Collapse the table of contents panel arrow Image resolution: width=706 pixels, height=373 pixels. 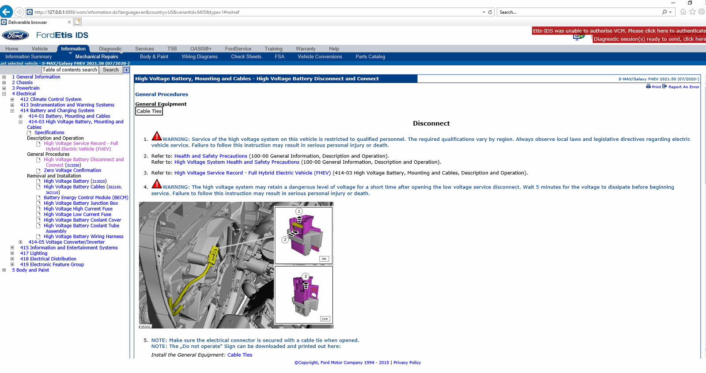(126, 70)
